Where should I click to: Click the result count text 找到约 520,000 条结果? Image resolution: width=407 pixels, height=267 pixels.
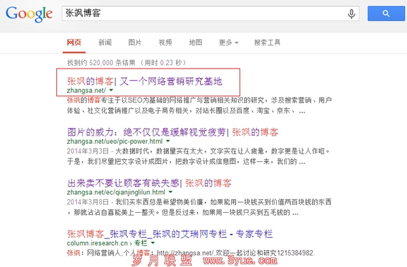[101, 63]
